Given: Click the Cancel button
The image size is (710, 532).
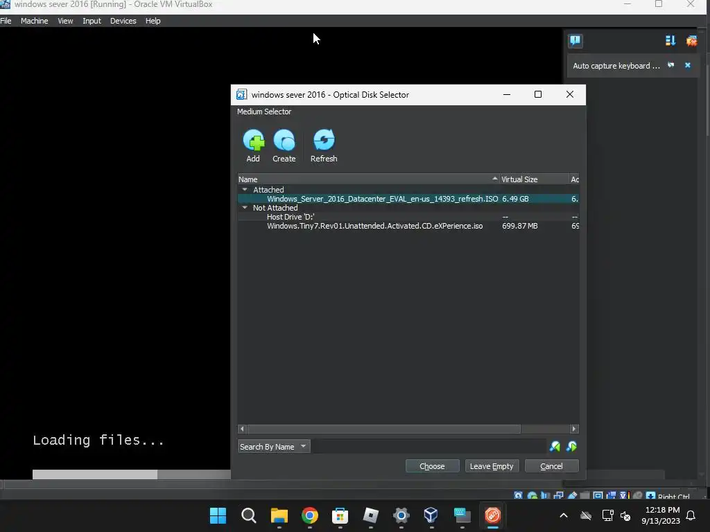Looking at the screenshot, I should (551, 466).
